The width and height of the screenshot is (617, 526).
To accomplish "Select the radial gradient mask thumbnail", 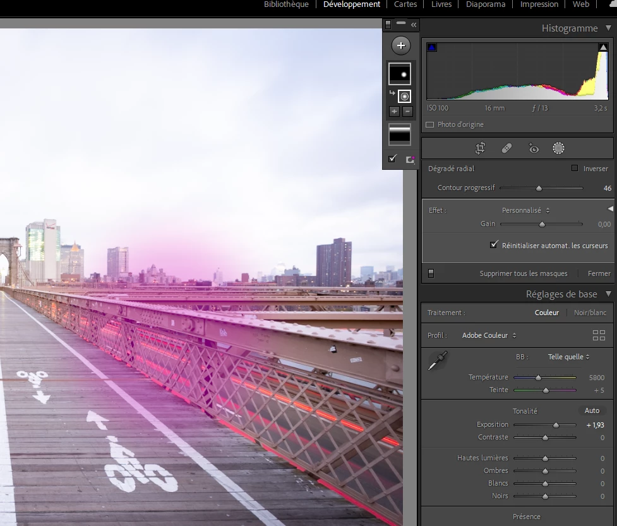I will (400, 74).
